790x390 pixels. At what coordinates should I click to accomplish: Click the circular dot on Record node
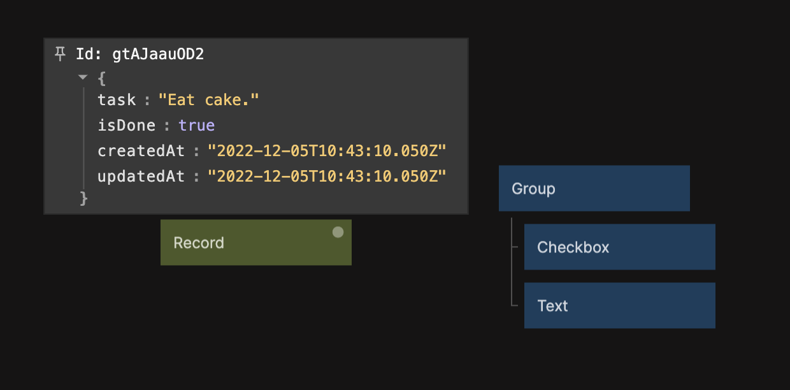(338, 233)
